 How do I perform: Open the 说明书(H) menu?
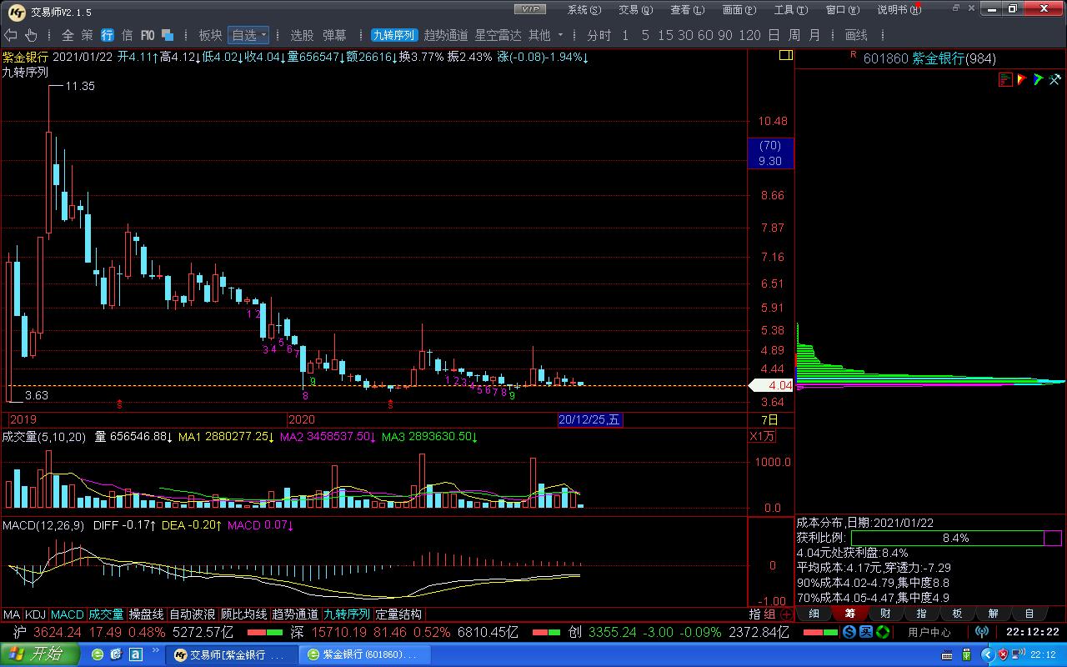pyautogui.click(x=899, y=9)
